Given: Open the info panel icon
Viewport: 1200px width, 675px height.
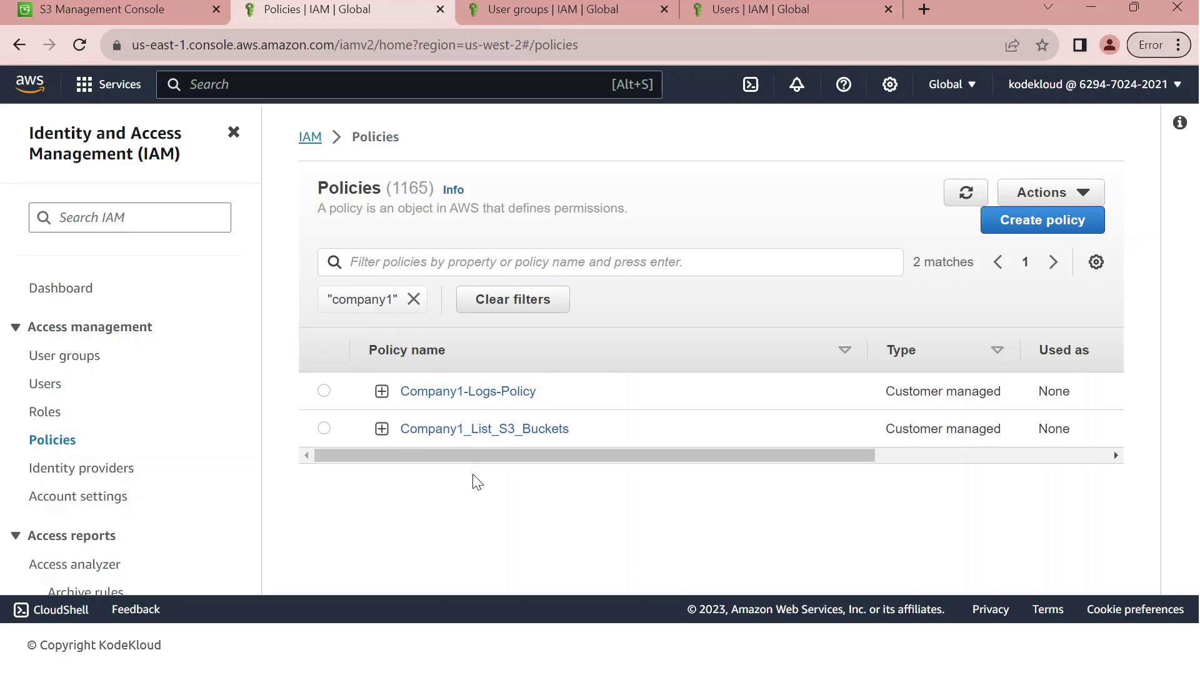Looking at the screenshot, I should (x=1179, y=122).
